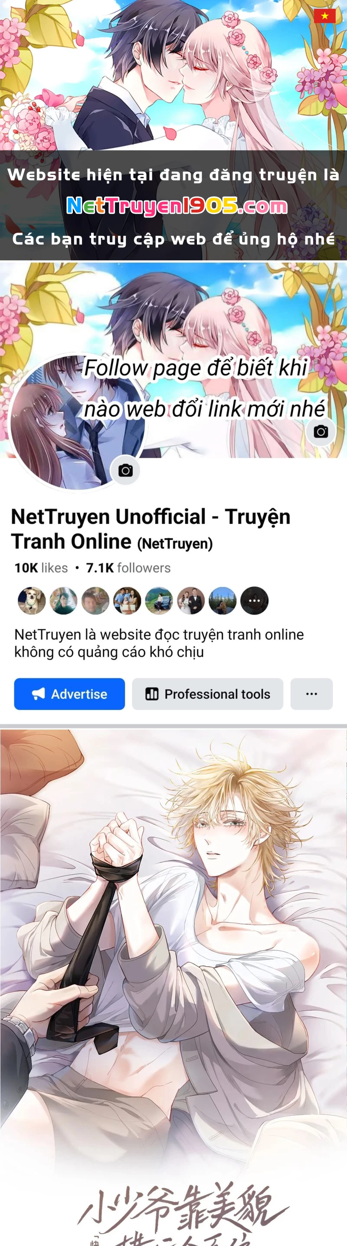Screen dimensions: 347x1246
Task: Click the Advertise button
Action: pyautogui.click(x=69, y=694)
